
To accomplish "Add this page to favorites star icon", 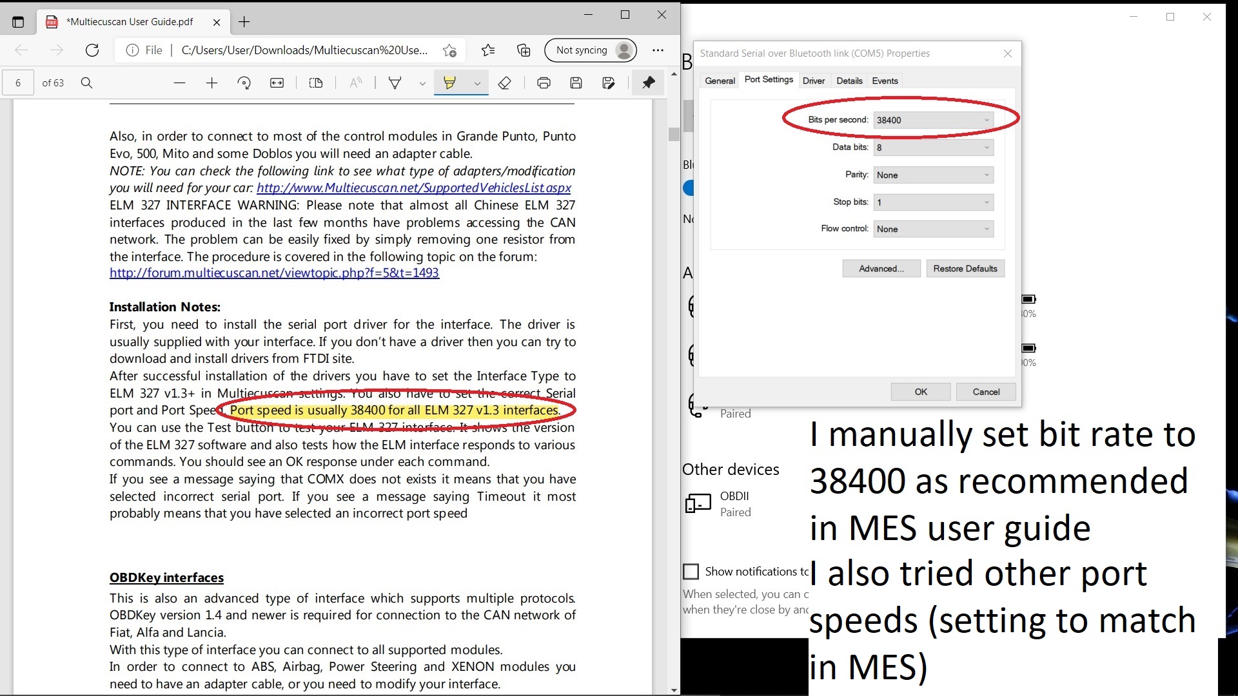I will (449, 50).
